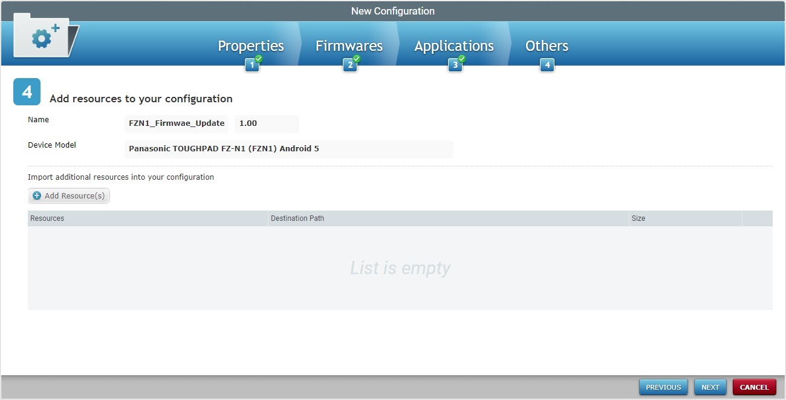The width and height of the screenshot is (786, 400).
Task: Click the green checkmark on Applications step
Action: point(462,59)
